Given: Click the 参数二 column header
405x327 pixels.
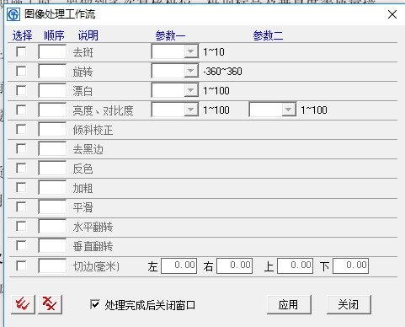Looking at the screenshot, I should (x=268, y=35).
